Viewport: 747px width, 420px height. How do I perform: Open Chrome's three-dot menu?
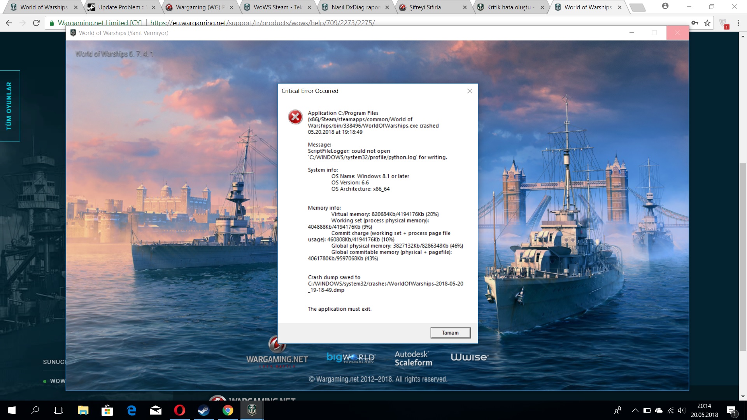[x=738, y=23]
